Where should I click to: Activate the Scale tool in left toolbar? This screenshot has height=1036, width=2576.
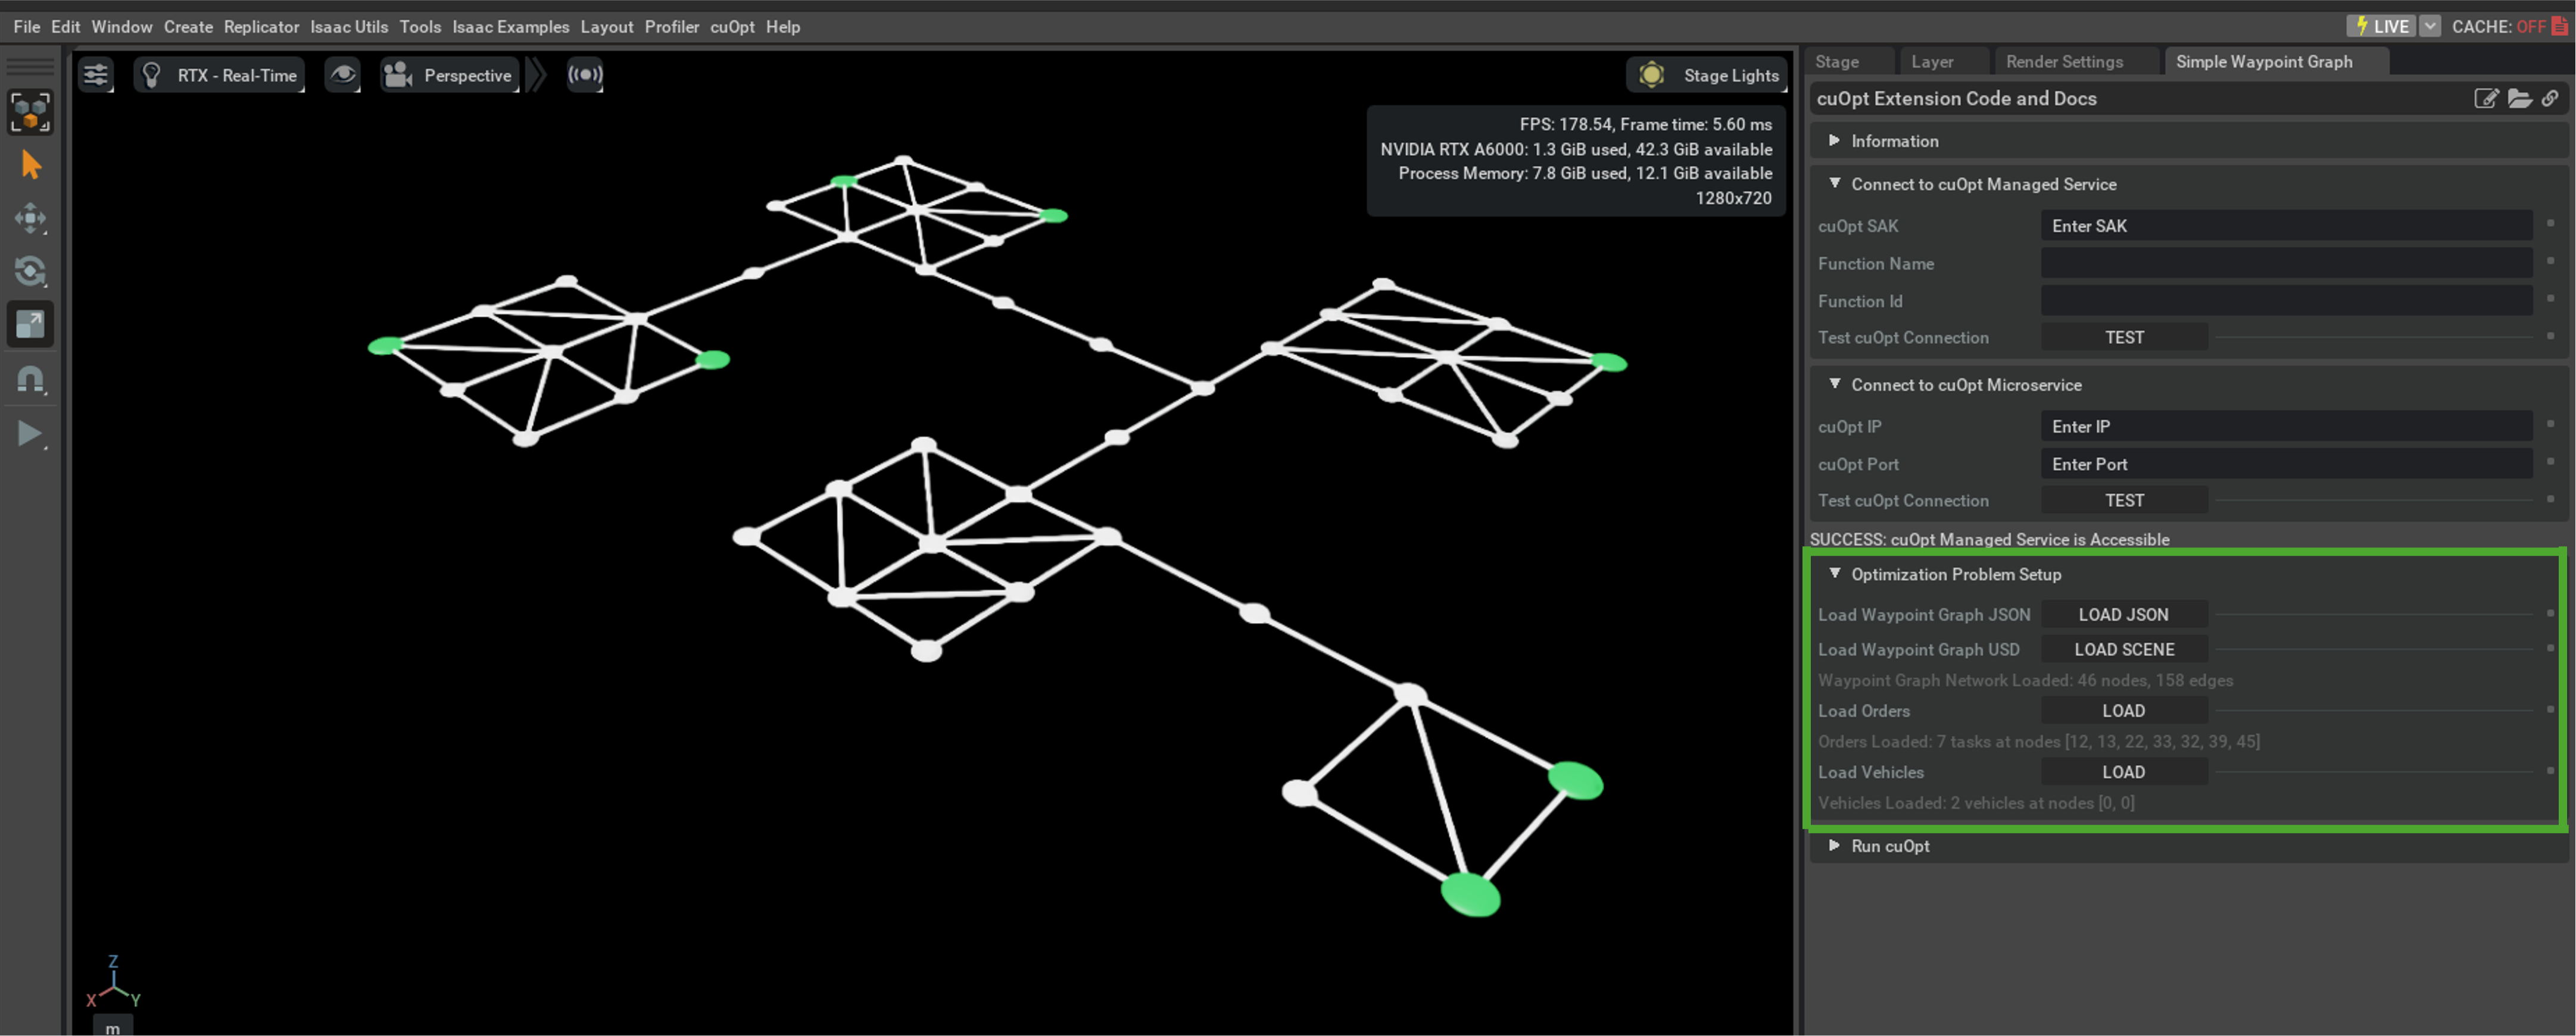[x=30, y=324]
